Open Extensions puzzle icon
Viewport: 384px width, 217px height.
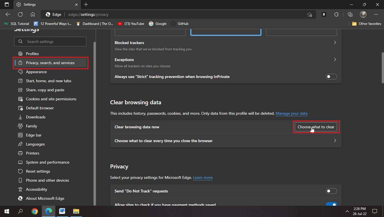point(336,14)
